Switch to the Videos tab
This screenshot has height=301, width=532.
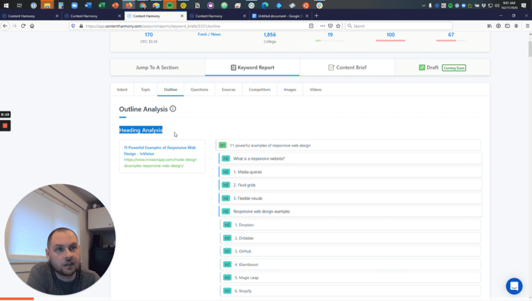[315, 89]
